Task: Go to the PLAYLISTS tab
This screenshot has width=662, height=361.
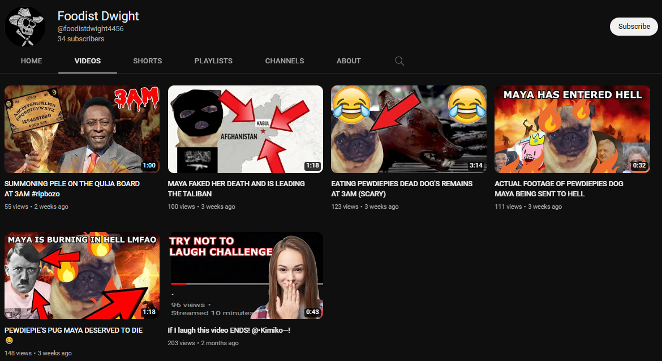Action: (213, 61)
